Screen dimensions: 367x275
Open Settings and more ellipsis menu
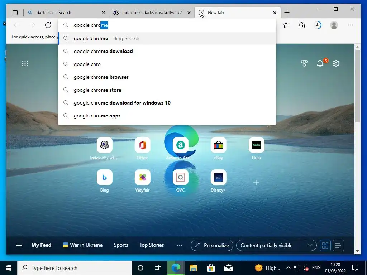point(351,25)
